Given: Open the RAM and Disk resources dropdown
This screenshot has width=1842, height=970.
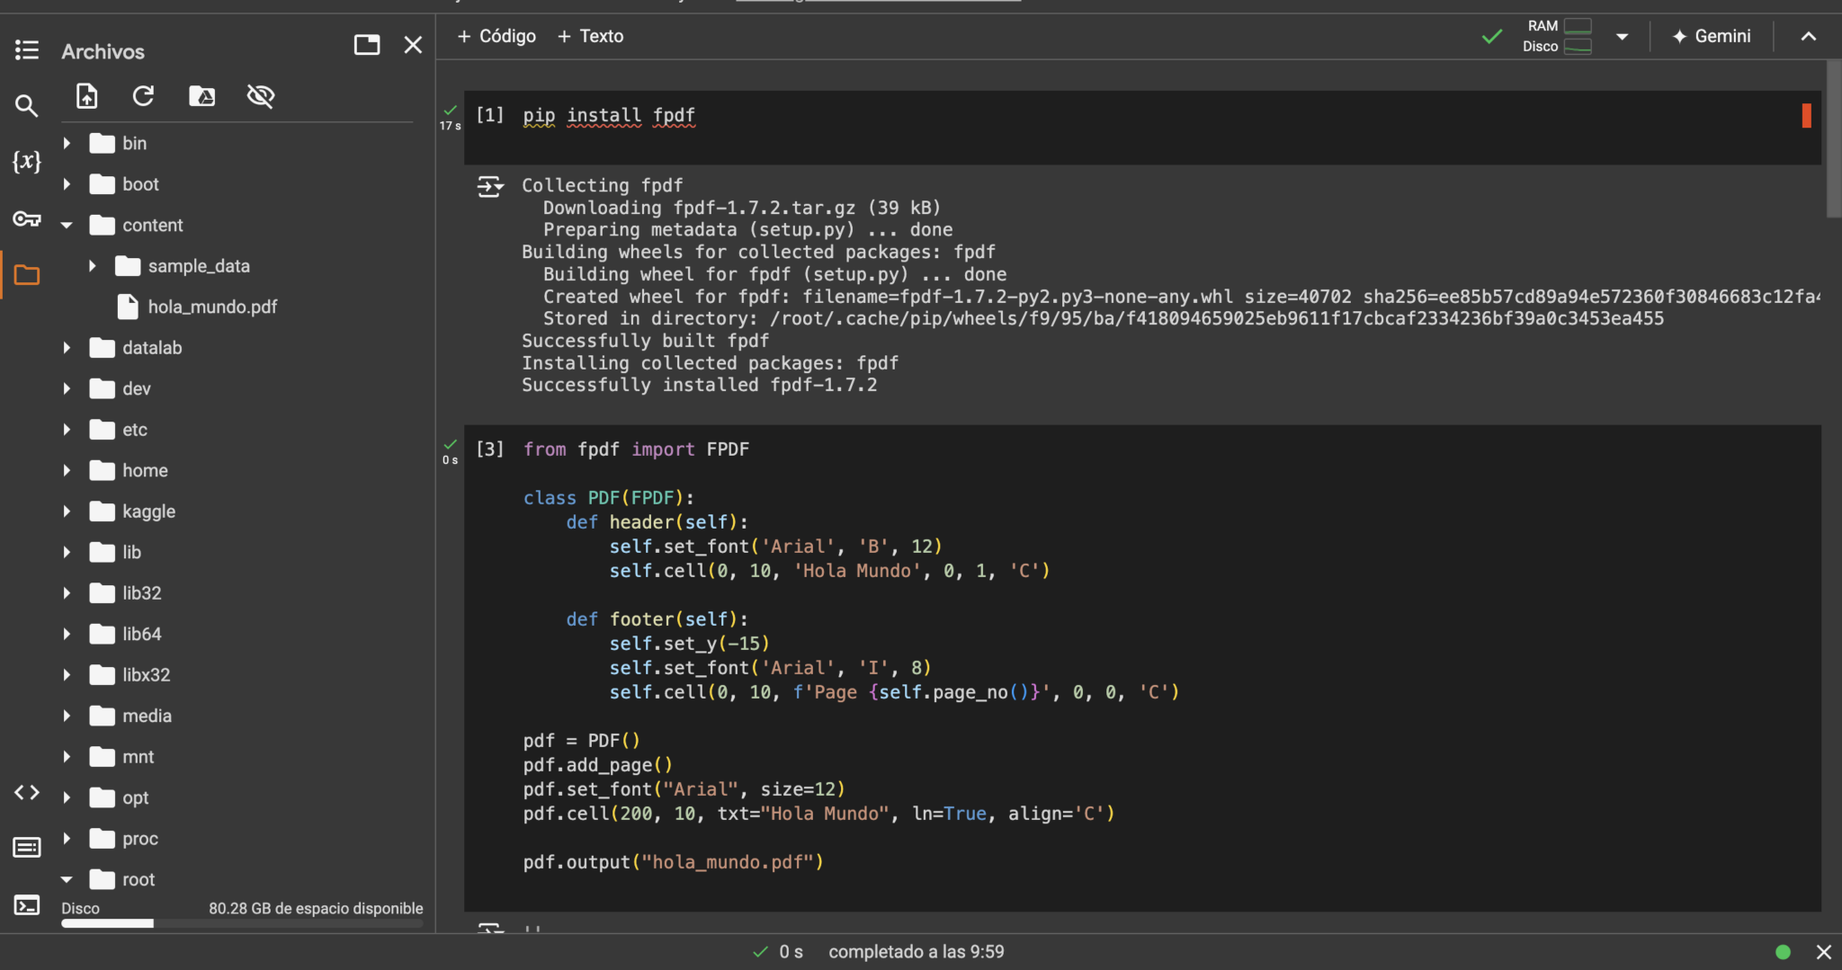Looking at the screenshot, I should [1623, 37].
